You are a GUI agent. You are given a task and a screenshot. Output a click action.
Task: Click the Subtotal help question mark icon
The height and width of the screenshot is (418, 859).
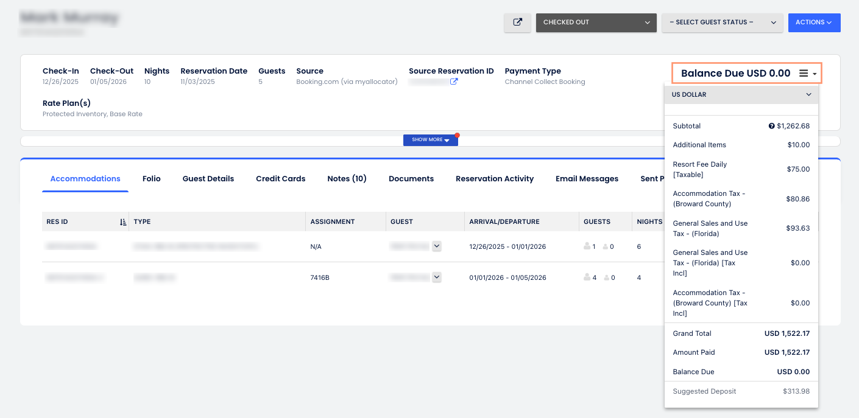772,127
